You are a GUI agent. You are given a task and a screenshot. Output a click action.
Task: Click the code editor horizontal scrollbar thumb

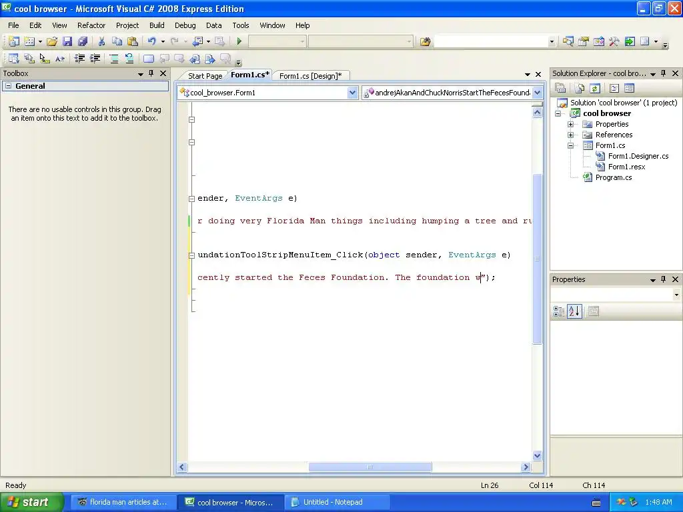point(370,467)
